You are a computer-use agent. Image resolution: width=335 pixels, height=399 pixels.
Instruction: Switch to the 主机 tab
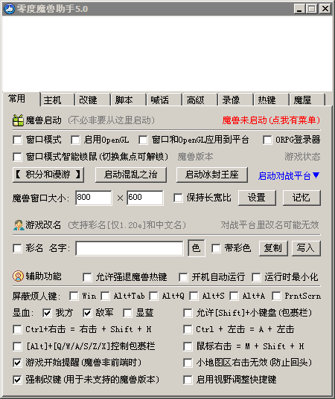point(57,100)
